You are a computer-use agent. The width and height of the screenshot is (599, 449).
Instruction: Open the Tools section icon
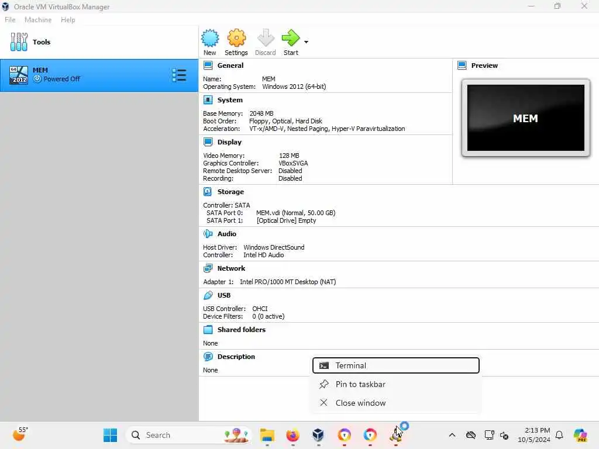tap(19, 42)
